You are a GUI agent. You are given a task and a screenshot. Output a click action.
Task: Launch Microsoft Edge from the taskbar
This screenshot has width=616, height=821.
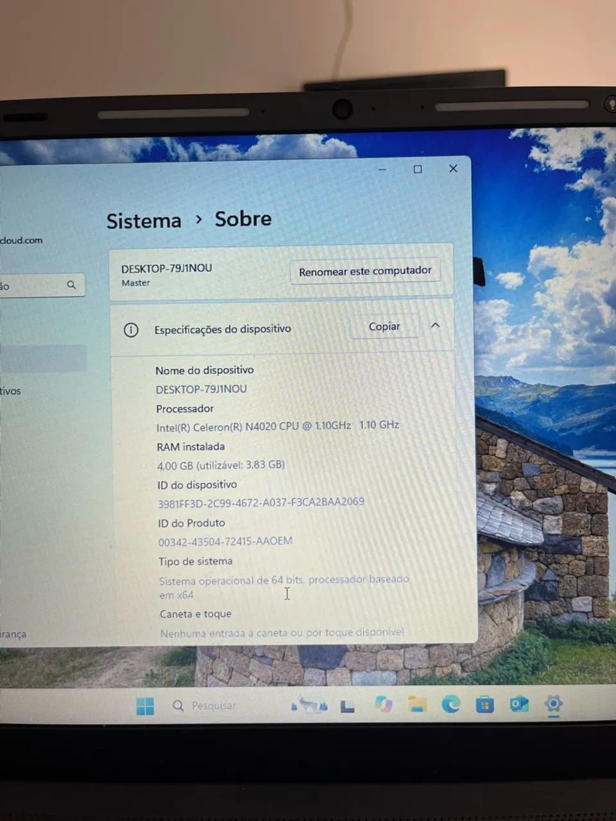[x=451, y=704]
